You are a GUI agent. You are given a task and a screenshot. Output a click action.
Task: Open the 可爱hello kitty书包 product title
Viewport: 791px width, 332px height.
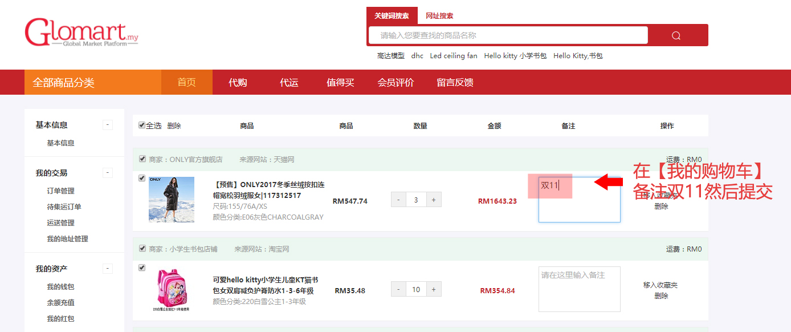coord(265,285)
